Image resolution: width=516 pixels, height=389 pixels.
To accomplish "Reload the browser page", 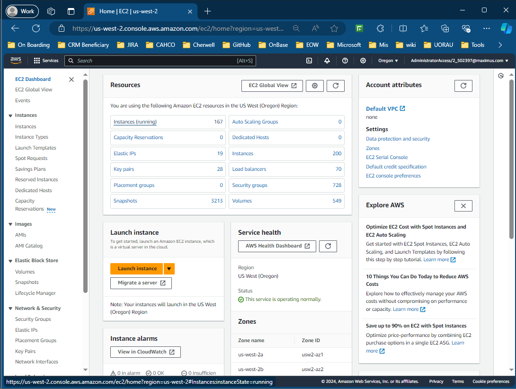I will (36, 28).
